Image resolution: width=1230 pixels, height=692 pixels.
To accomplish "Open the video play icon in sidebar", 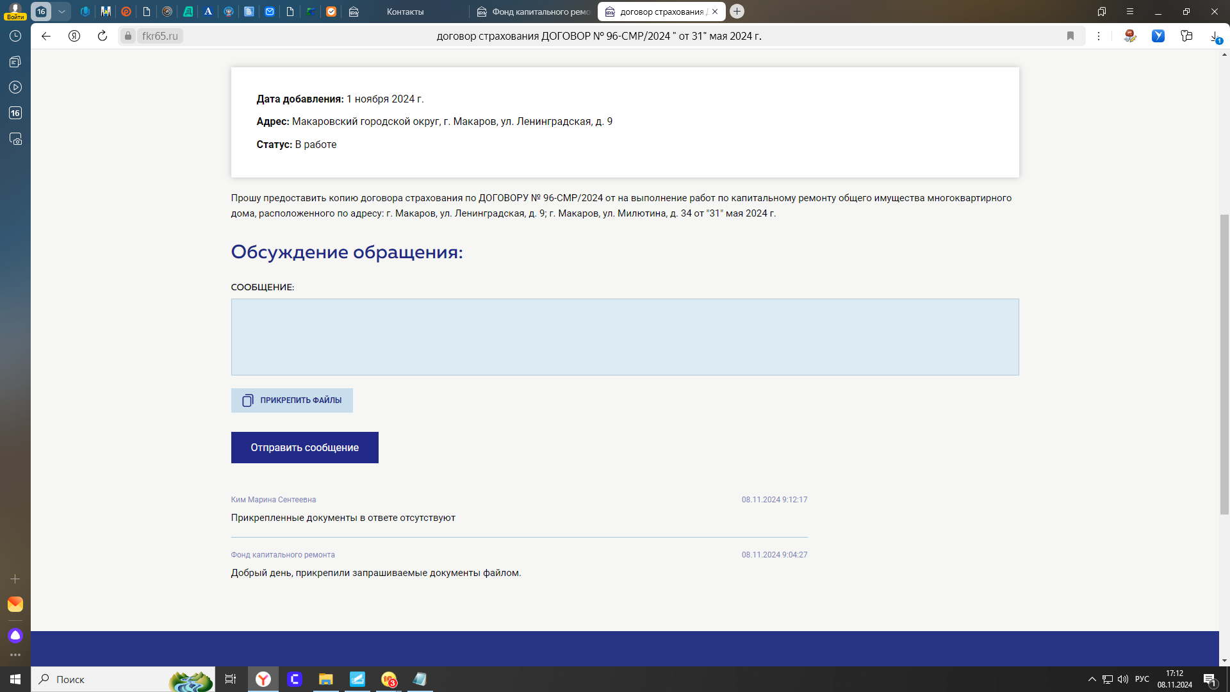I will coord(15,87).
